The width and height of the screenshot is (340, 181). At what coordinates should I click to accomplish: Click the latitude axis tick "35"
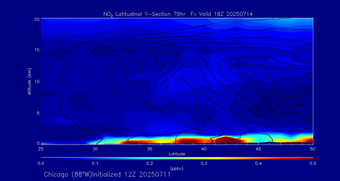[150, 149]
